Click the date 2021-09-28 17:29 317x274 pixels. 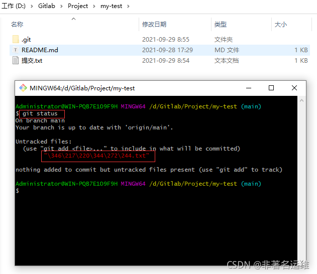(167, 50)
